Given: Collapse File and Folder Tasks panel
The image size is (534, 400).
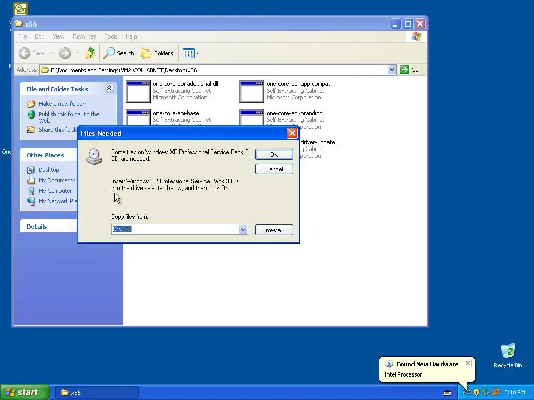Looking at the screenshot, I should (109, 88).
